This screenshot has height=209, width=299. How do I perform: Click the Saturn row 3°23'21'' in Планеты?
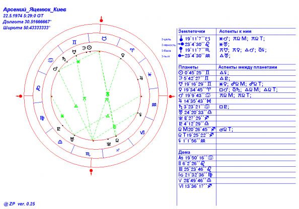(x=194, y=107)
